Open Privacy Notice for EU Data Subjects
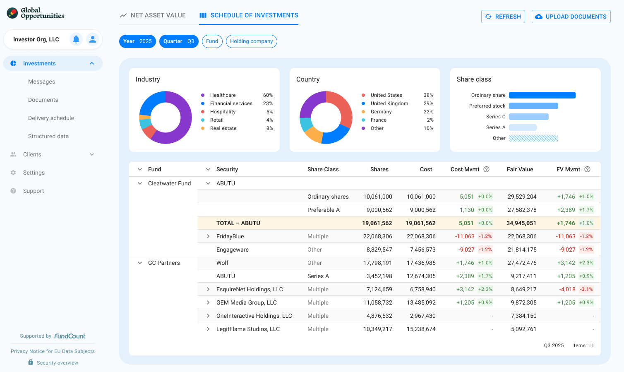624x372 pixels. pyautogui.click(x=53, y=351)
